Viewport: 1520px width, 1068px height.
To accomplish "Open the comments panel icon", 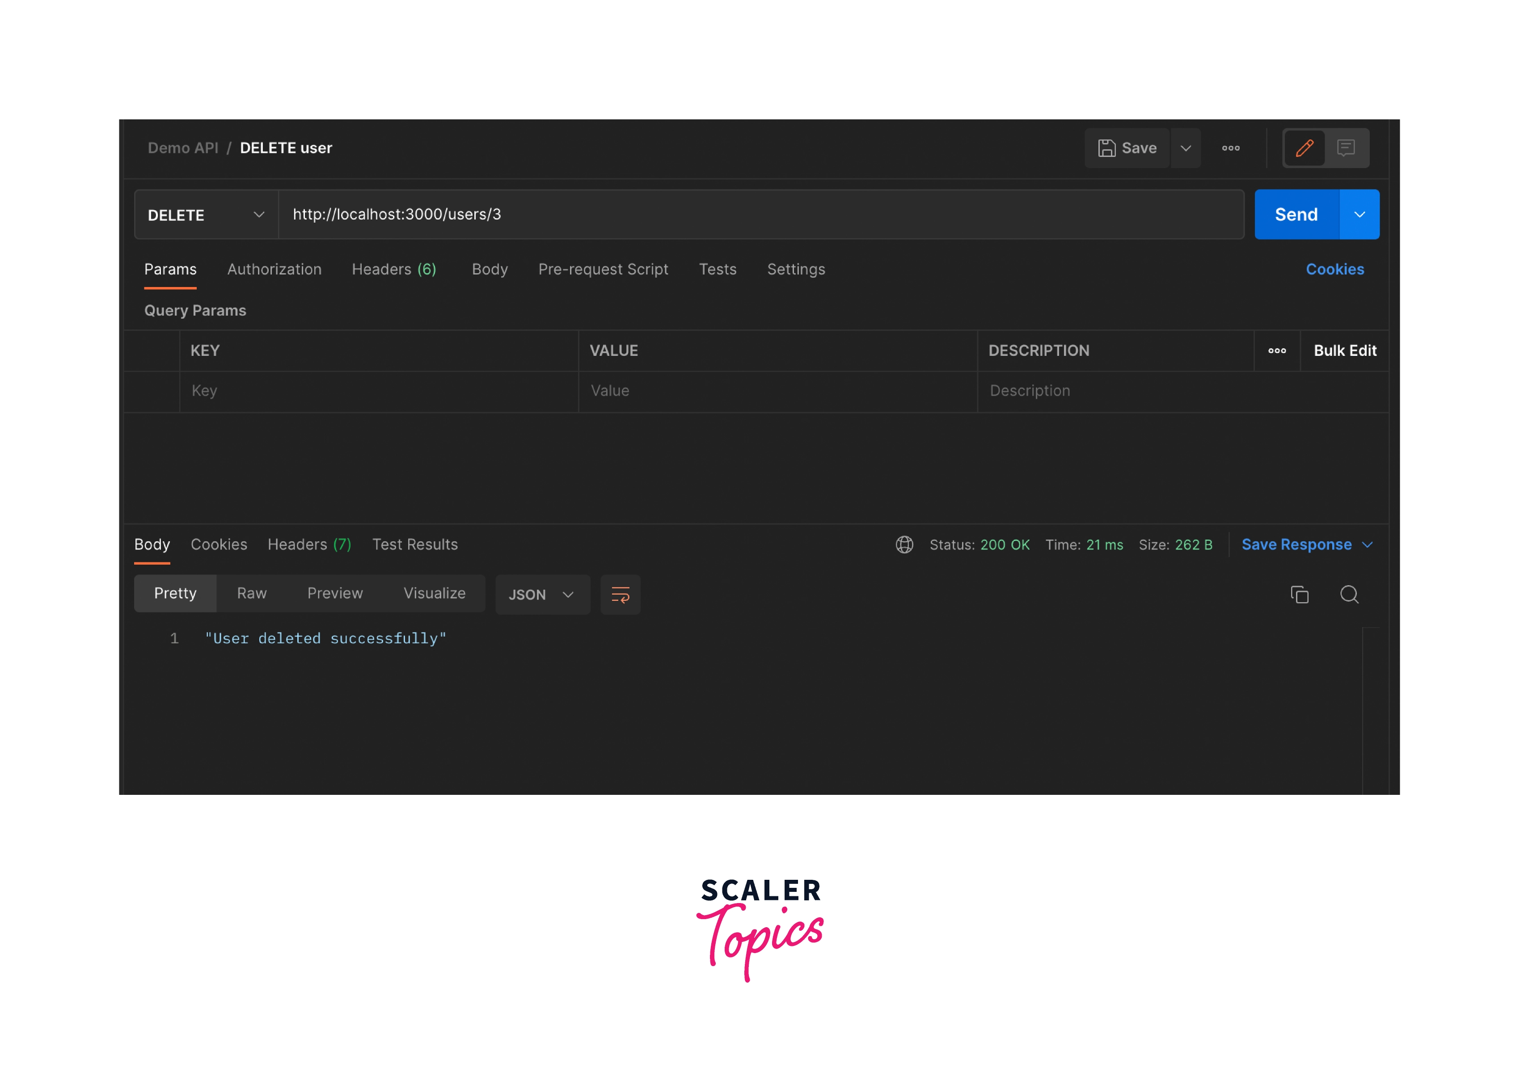I will click(1345, 148).
